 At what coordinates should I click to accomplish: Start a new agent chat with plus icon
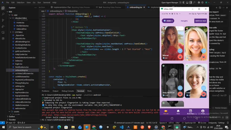(216, 7)
